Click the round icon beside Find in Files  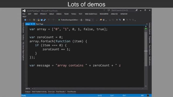click(x=104, y=20)
